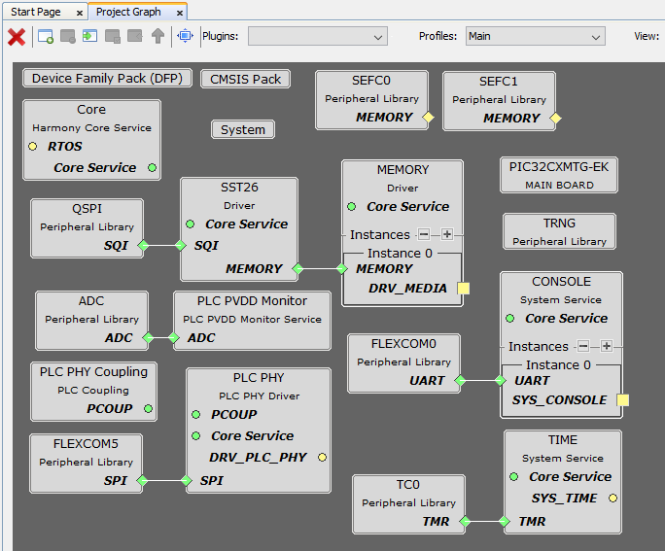Click the gray up arrow icon

pos(157,36)
